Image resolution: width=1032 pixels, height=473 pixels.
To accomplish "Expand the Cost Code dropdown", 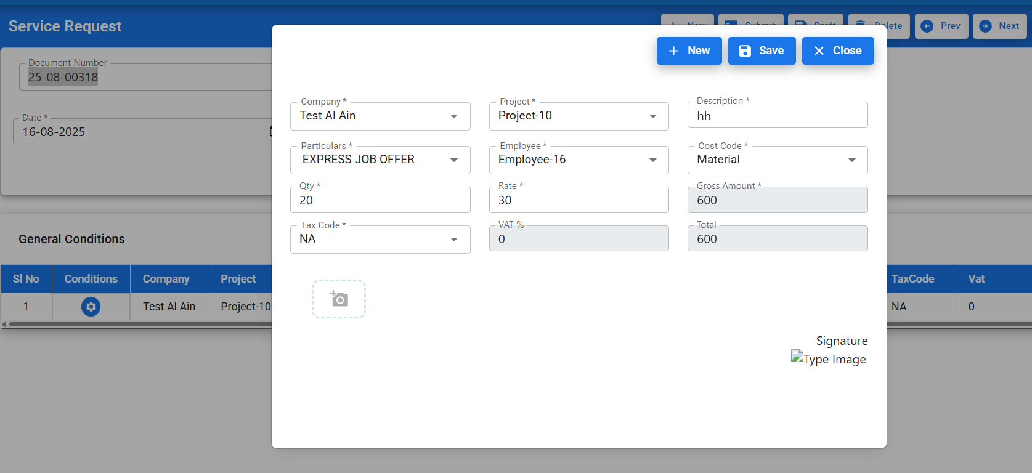I will tap(851, 160).
